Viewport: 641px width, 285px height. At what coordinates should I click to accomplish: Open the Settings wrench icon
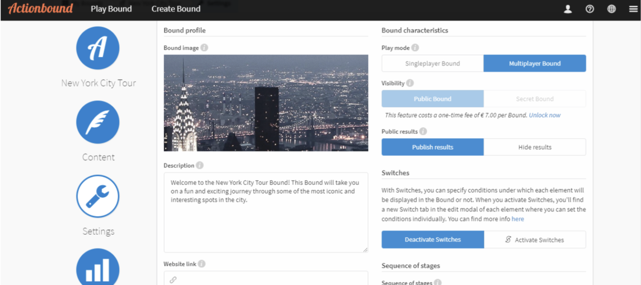click(x=98, y=196)
